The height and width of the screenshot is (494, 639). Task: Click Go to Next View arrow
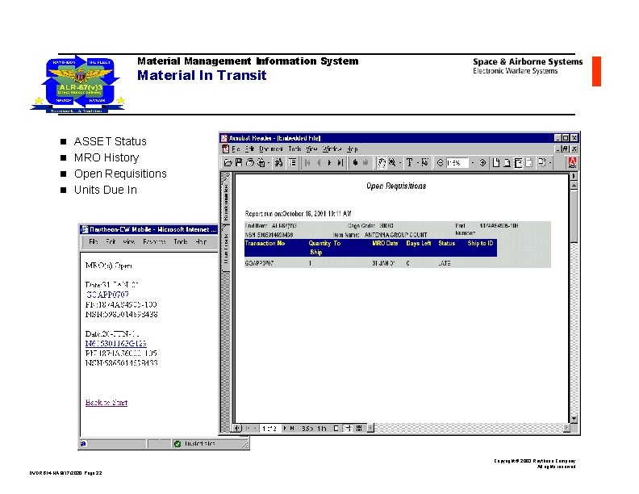365,162
